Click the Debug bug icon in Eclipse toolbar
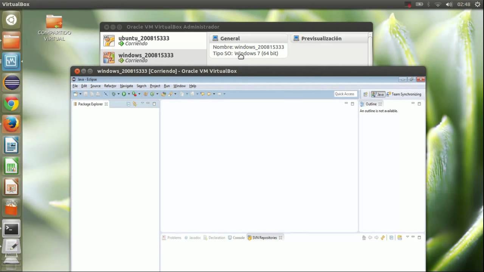The image size is (484, 272). tap(113, 94)
